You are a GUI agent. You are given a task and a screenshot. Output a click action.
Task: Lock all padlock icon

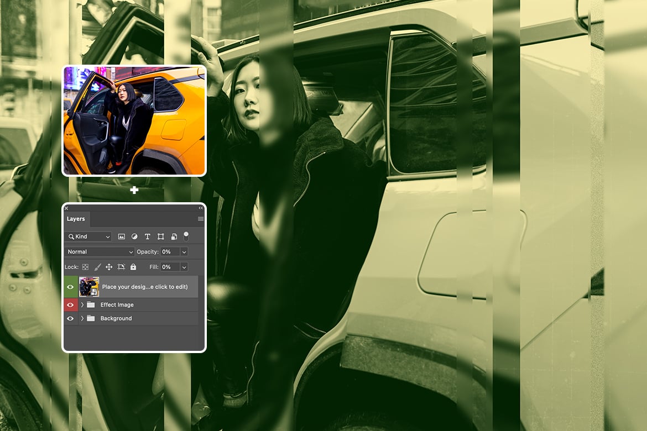click(x=133, y=267)
